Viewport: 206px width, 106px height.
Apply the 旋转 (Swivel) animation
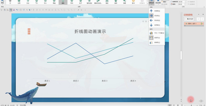[x=116, y=2]
